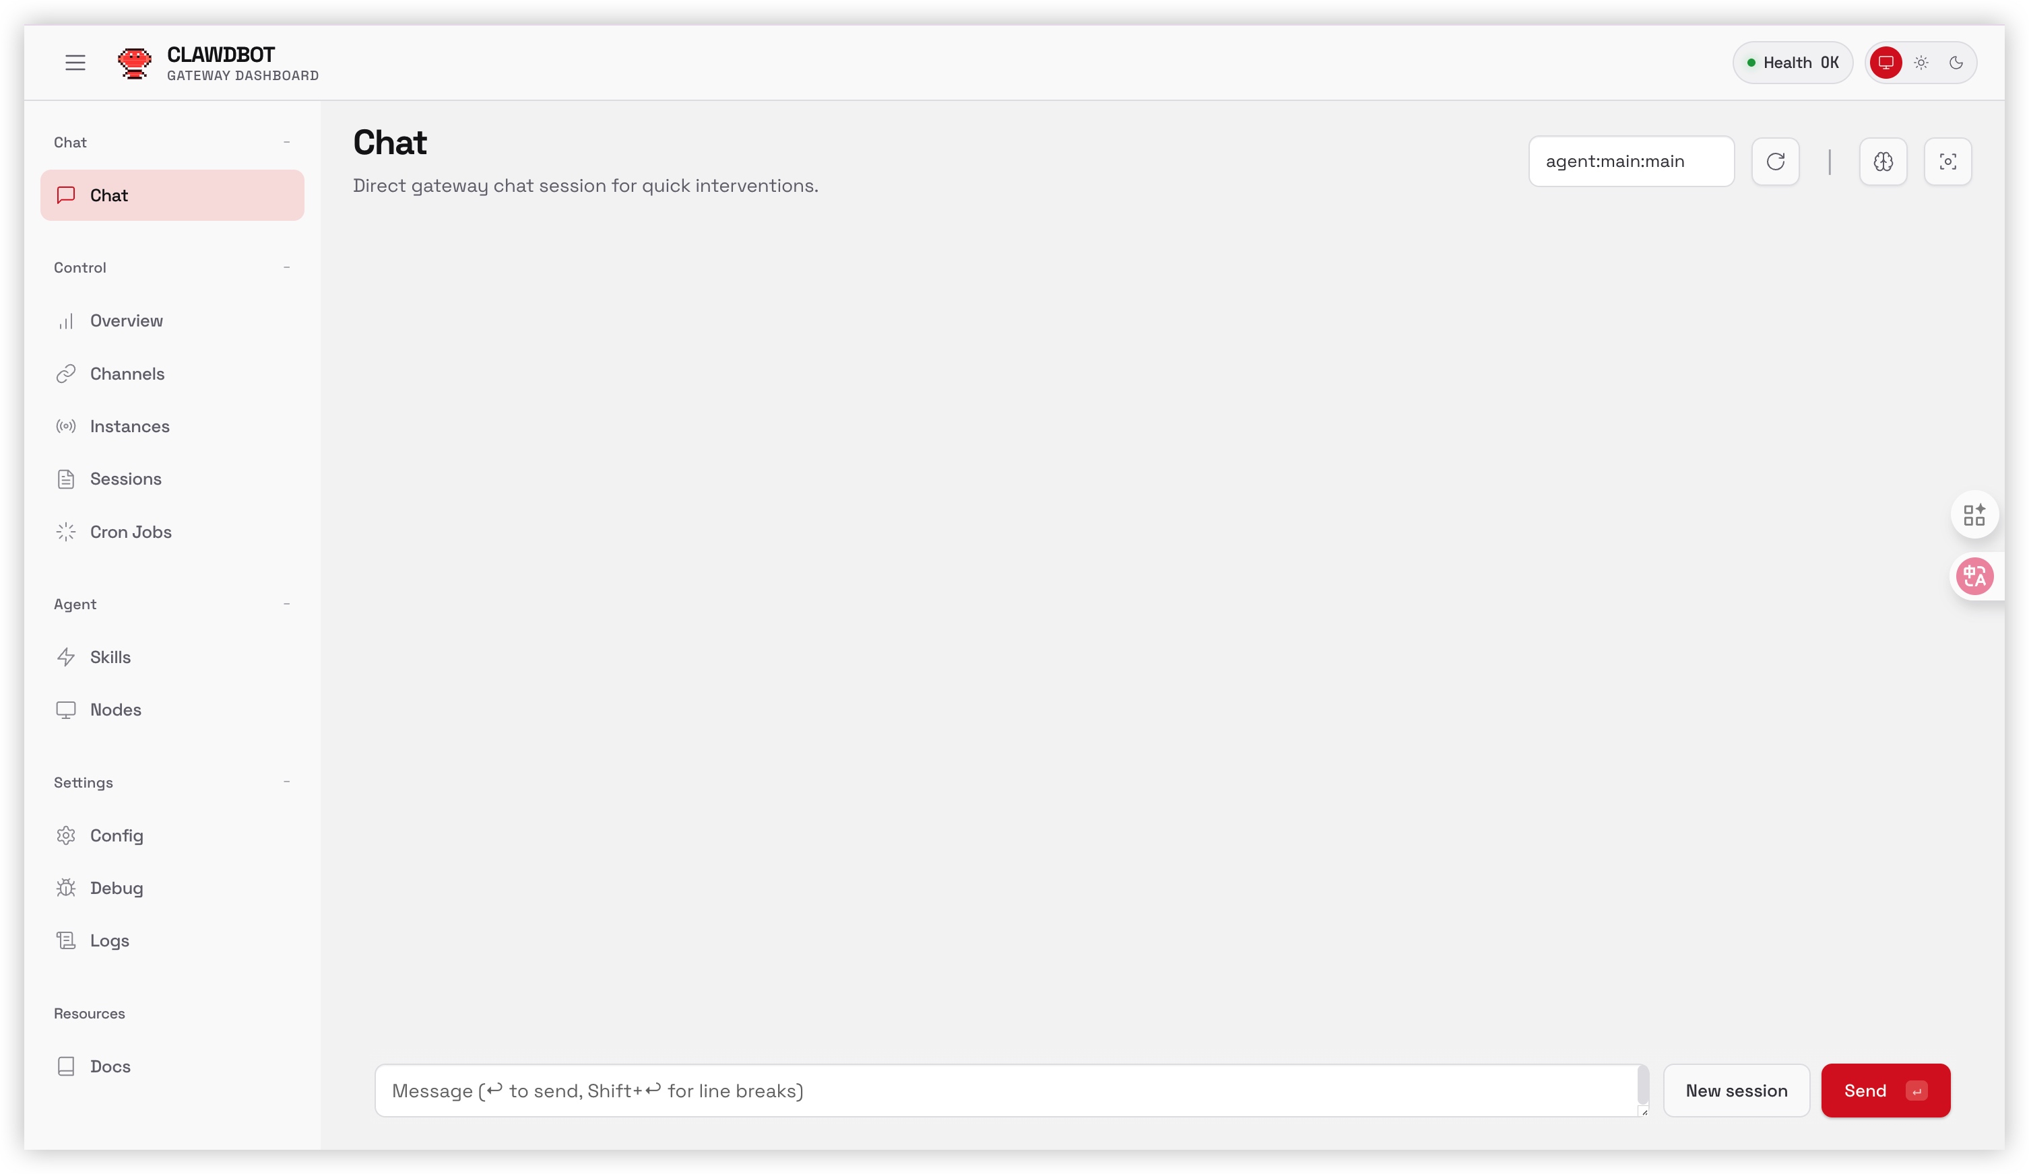Collapse the Settings sidebar section

click(x=287, y=782)
